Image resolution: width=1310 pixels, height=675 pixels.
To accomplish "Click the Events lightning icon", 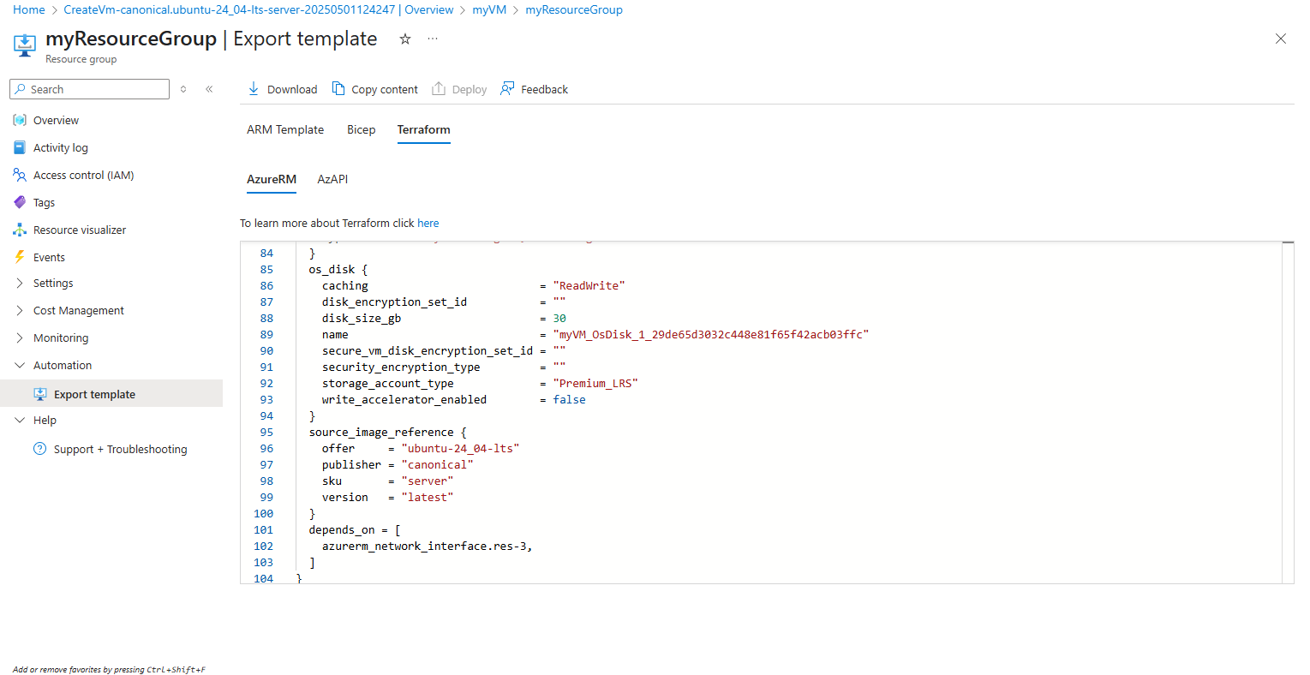I will [19, 256].
